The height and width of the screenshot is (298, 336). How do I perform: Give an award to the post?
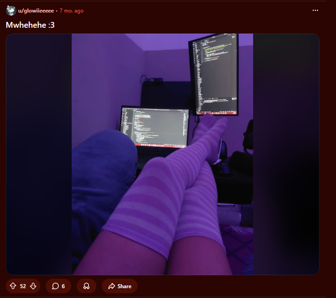86,286
